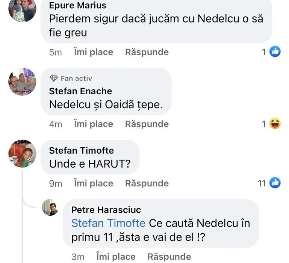The height and width of the screenshot is (263, 289).
Task: Open the Petre Harasciuc name link
Action: [106, 210]
